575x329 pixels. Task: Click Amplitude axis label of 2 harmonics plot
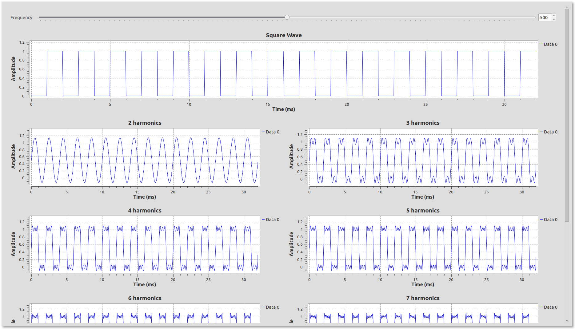tap(13, 157)
